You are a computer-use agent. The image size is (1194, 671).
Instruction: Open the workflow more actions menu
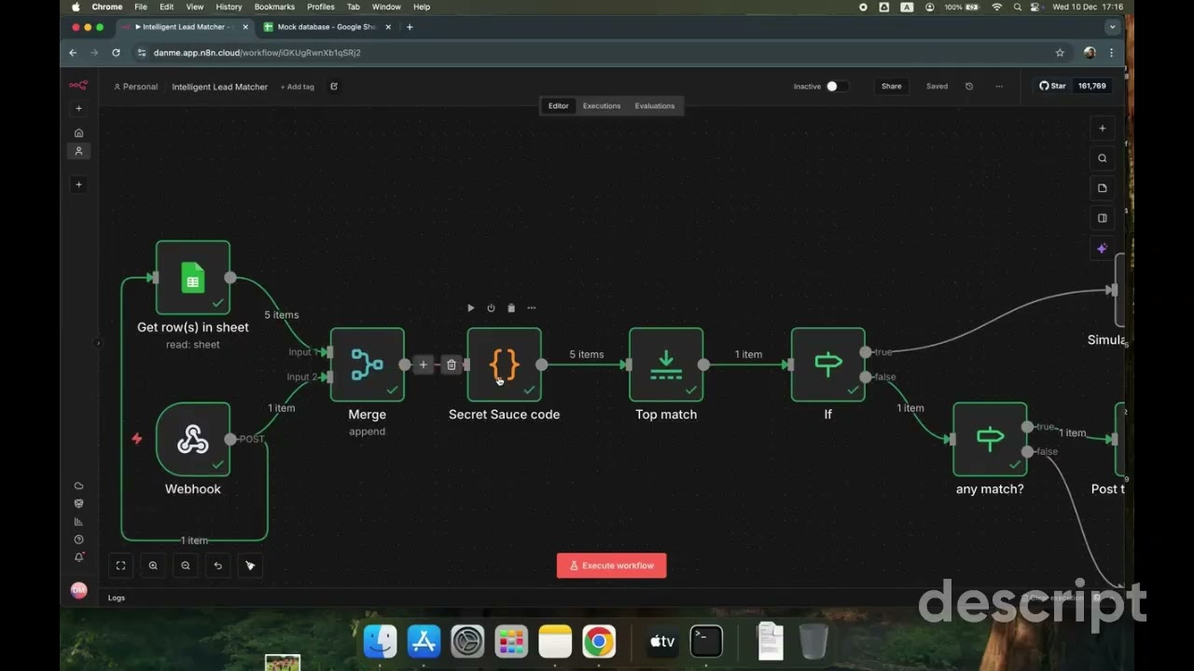[x=999, y=87]
